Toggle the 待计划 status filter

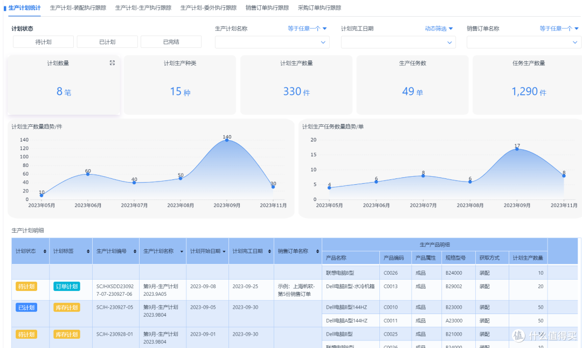[44, 42]
